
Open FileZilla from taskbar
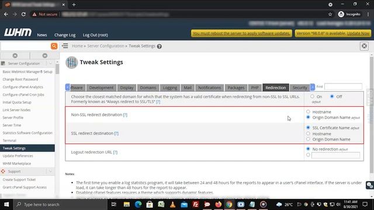pos(196,205)
